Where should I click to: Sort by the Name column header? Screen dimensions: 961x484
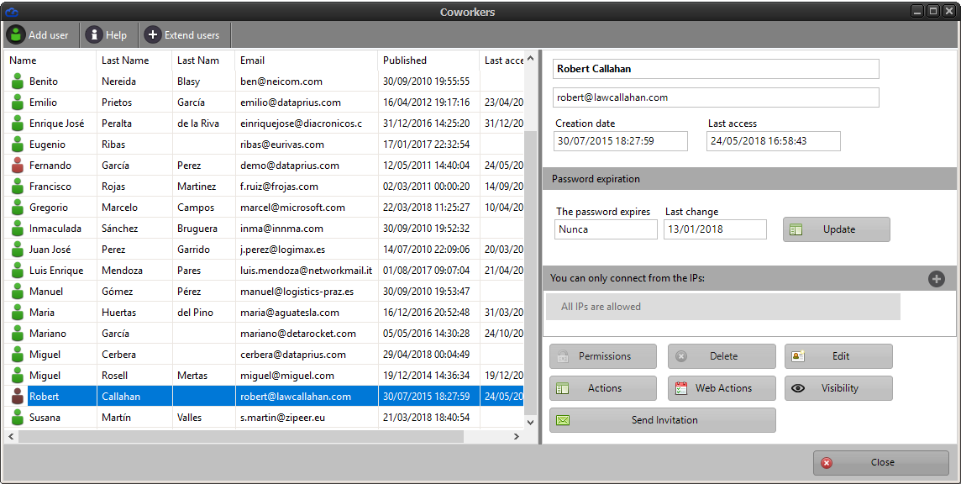tap(50, 60)
